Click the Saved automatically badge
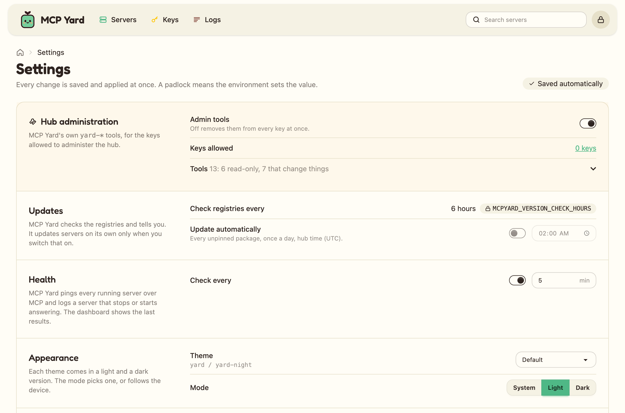 click(x=566, y=84)
